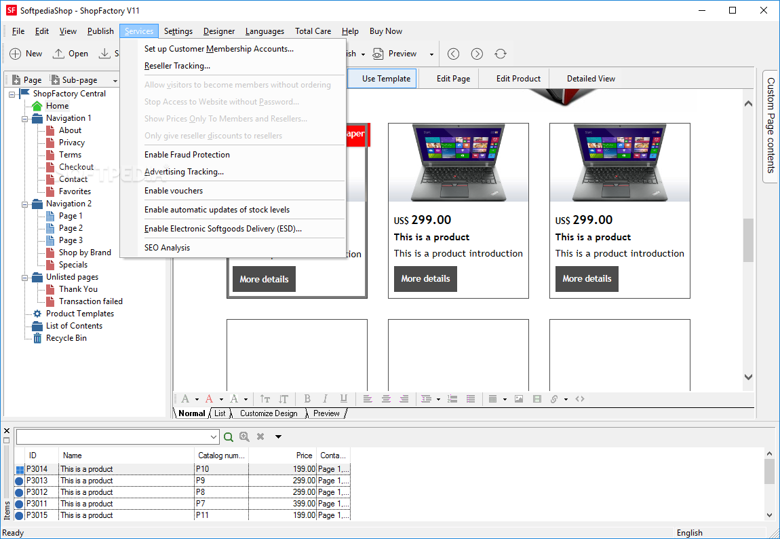Screen dimensions: 780x539
Task: Clear the search with the X icon
Action: point(260,436)
